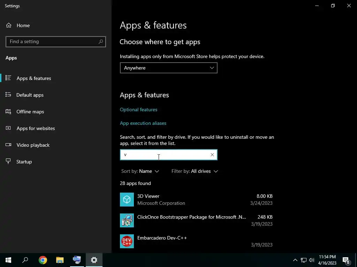Open taskbar clock and date

pyautogui.click(x=327, y=260)
